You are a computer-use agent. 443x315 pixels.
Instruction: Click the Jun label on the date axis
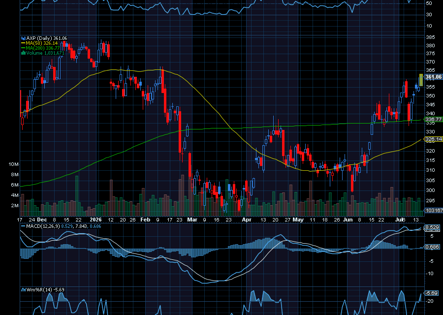[x=348, y=220]
